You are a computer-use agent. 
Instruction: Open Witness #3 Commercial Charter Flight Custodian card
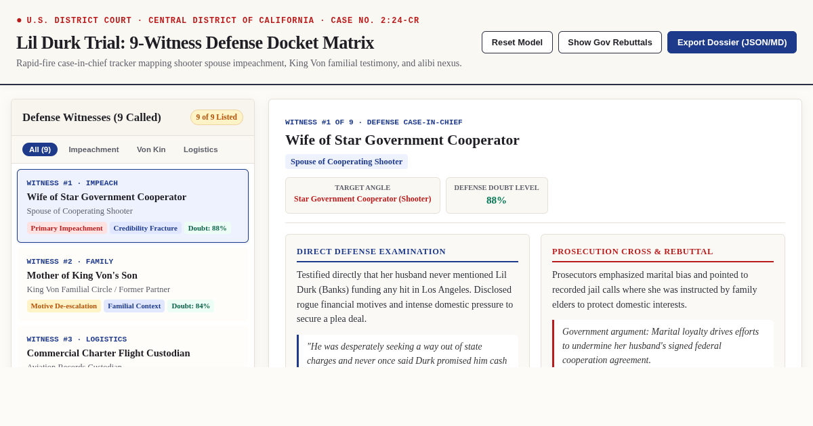(x=133, y=348)
